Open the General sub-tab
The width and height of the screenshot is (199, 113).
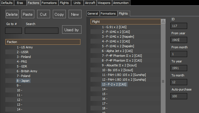click(93, 13)
